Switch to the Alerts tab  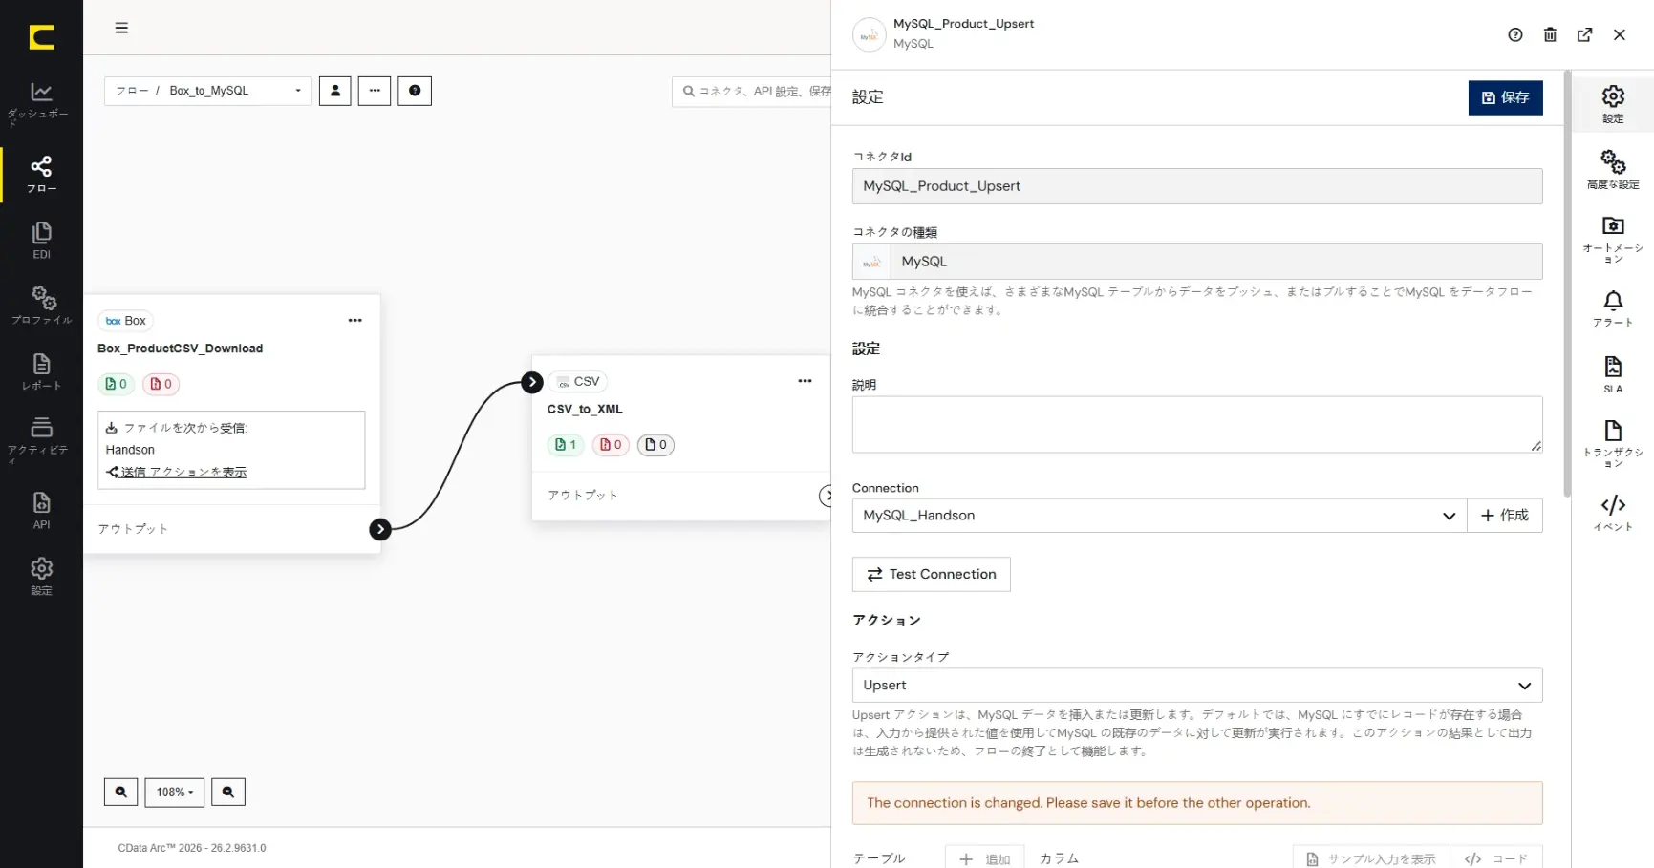coord(1613,308)
